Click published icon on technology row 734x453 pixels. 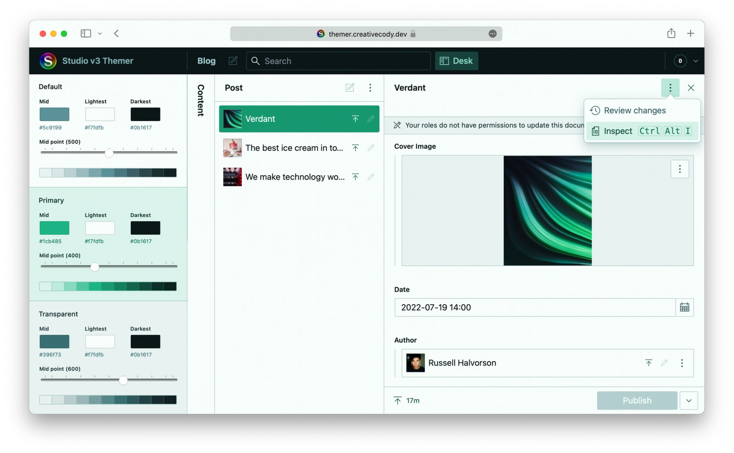[355, 177]
